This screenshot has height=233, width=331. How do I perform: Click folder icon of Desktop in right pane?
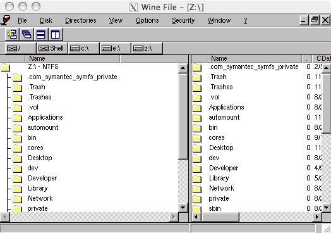(196, 149)
